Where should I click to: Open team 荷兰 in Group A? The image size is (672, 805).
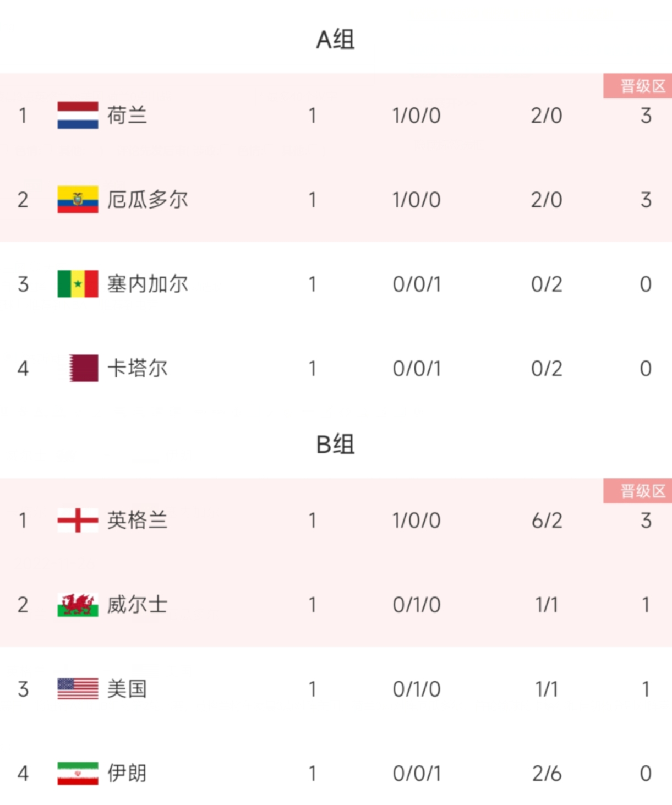click(127, 116)
